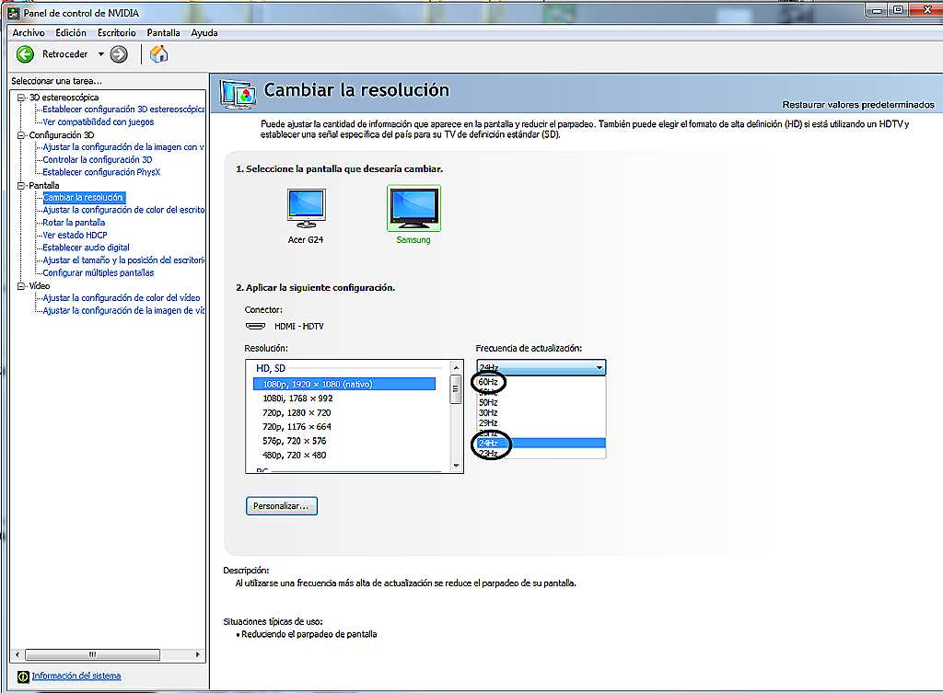Open Ajustar la configuración de color del vídeo

tap(122, 298)
